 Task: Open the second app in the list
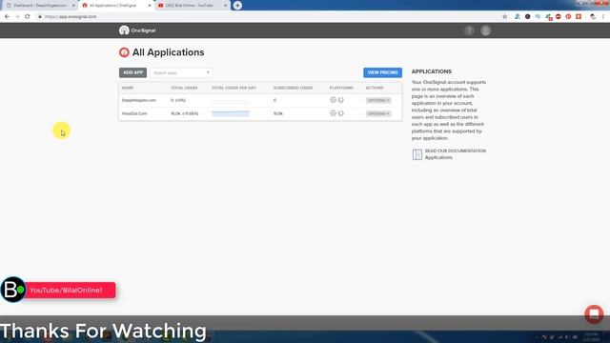[x=134, y=113]
